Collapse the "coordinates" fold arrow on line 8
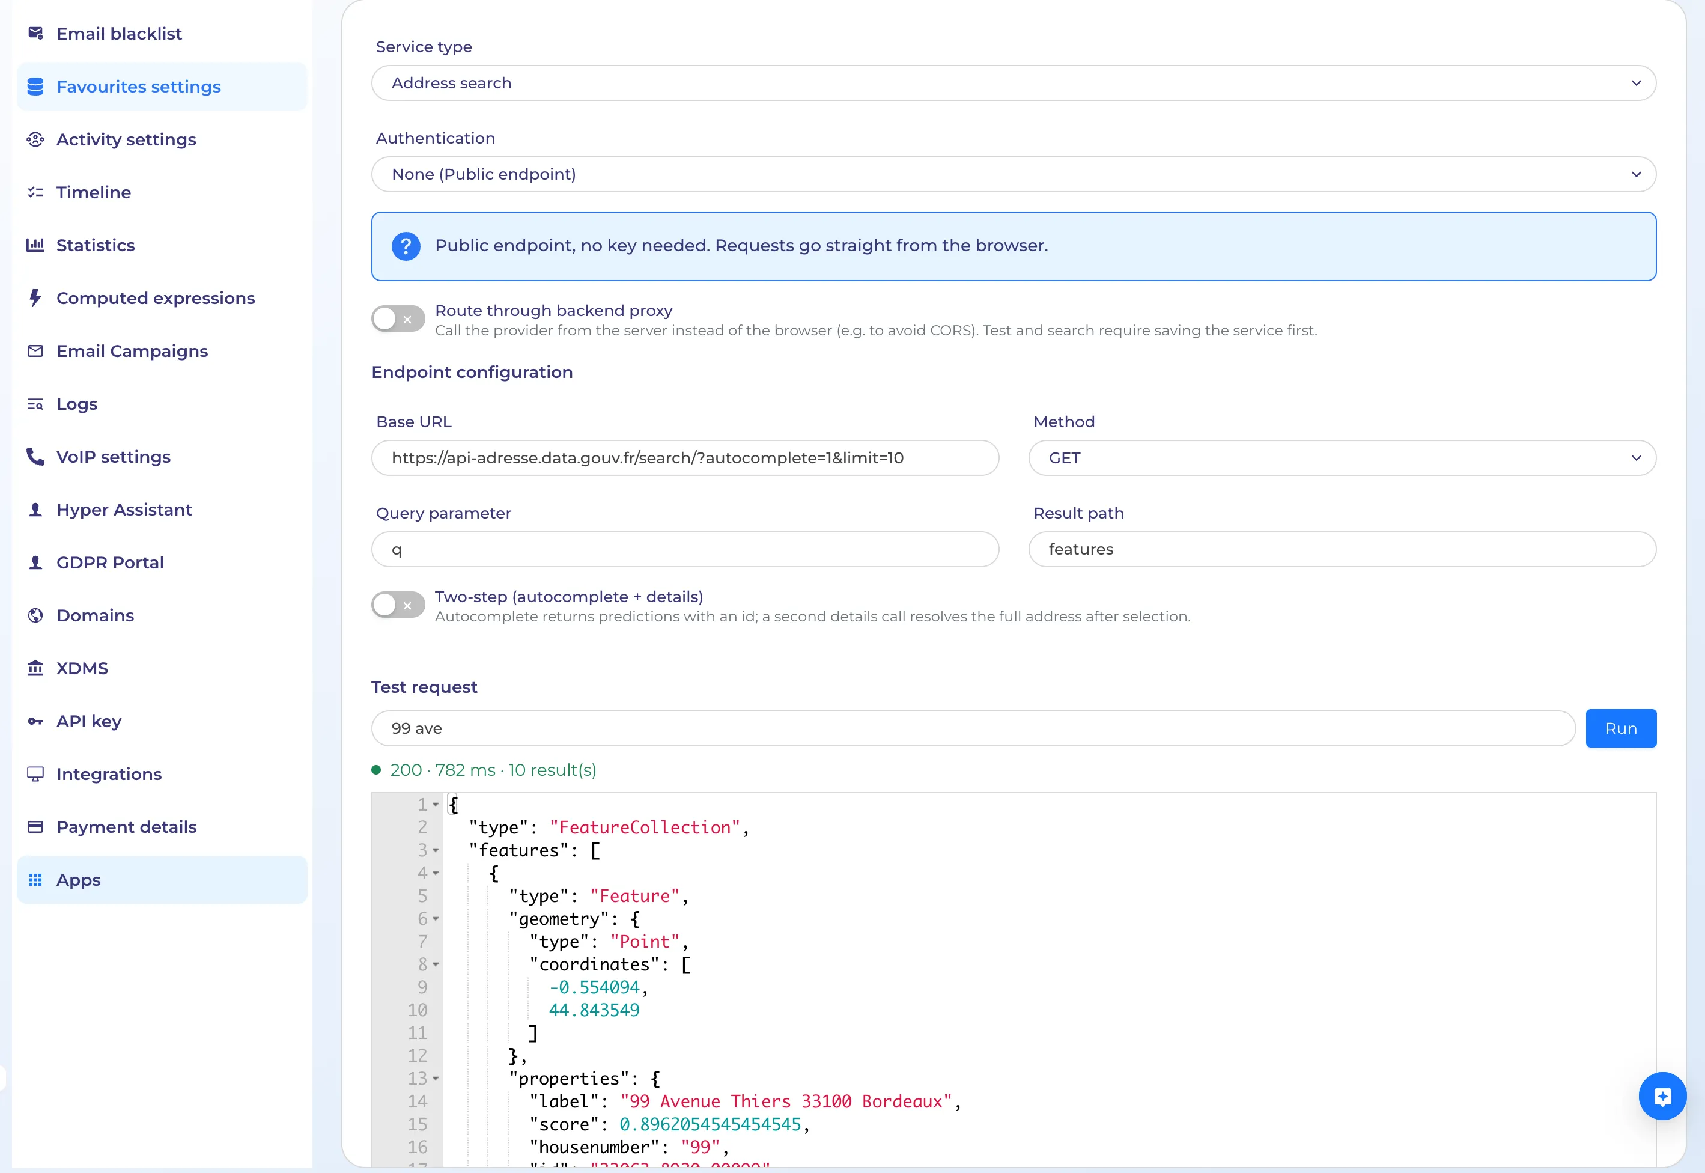 436,965
